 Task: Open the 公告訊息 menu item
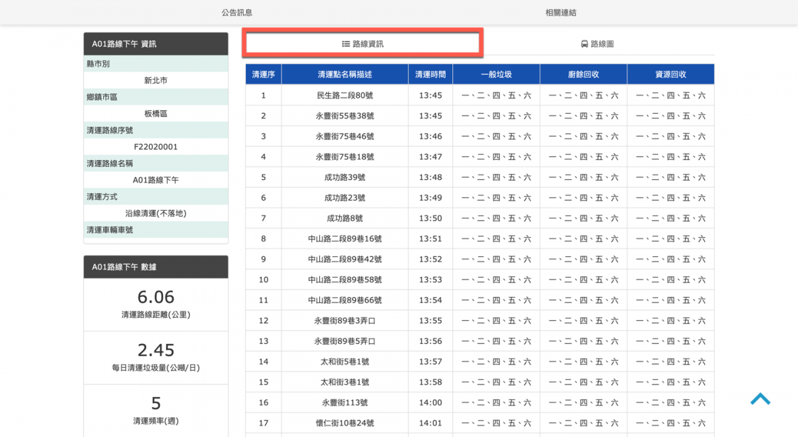tap(237, 13)
